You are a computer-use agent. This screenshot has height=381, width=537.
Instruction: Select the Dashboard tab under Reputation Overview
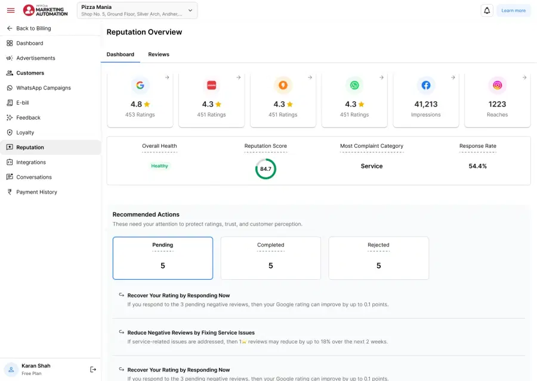click(x=120, y=54)
